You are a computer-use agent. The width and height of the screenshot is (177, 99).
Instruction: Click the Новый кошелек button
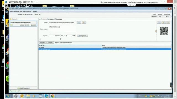pyautogui.click(x=23, y=88)
